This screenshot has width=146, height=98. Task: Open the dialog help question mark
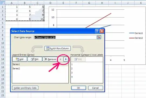click(x=97, y=31)
